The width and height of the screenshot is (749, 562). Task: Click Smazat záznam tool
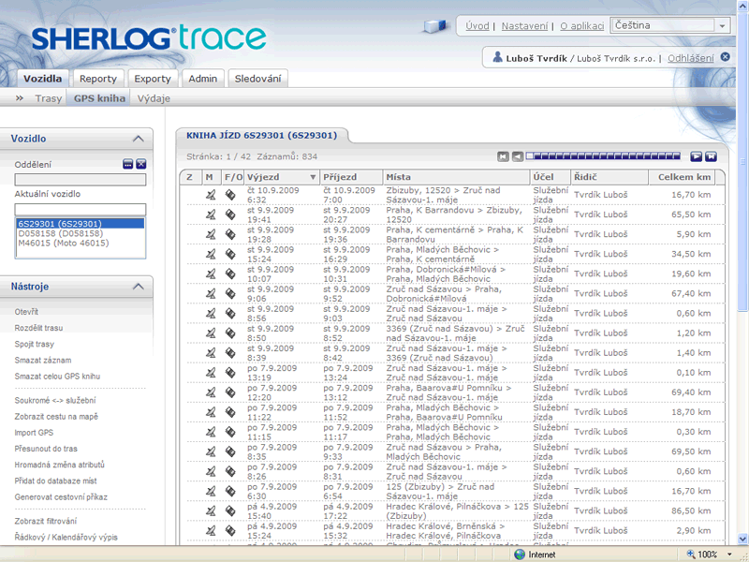coord(43,360)
